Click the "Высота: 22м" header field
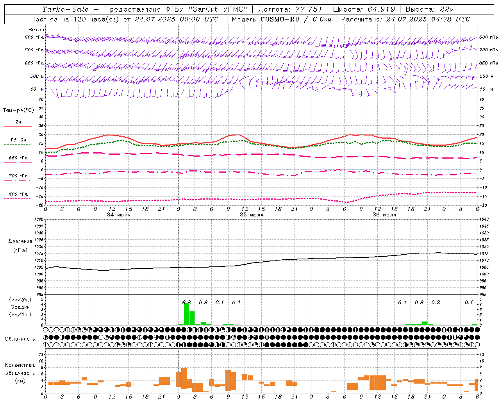This screenshot has width=500, height=400. 430,9
